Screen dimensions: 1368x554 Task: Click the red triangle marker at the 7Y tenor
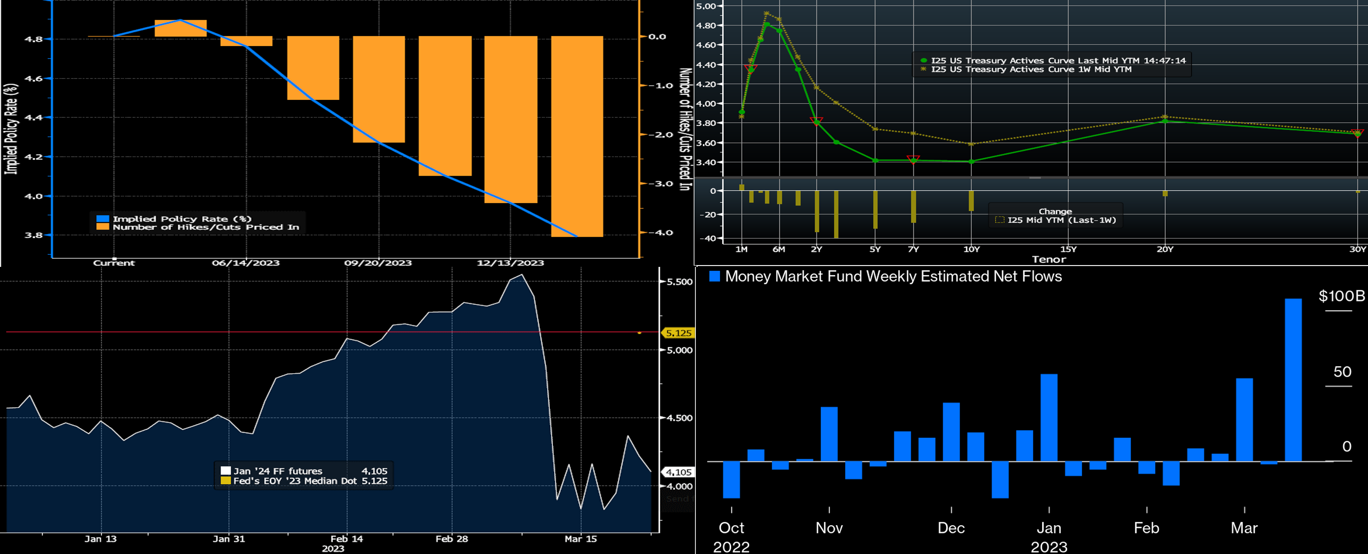click(x=913, y=159)
